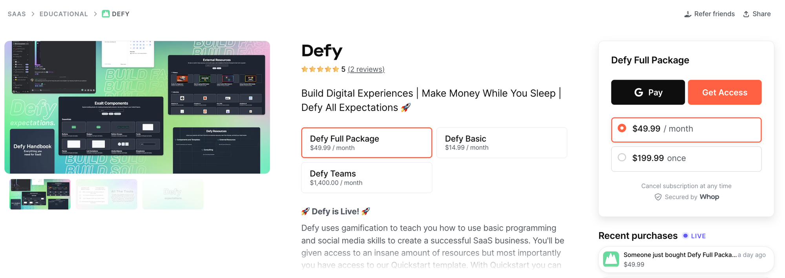Click the Whop secured shield icon
Viewport: 785px width, 278px height.
658,197
